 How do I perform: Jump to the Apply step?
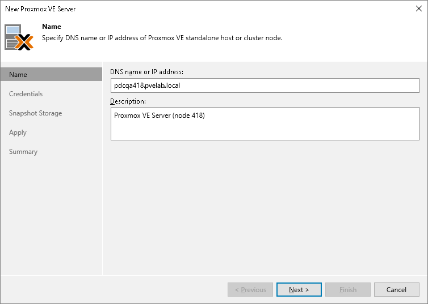pyautogui.click(x=18, y=132)
